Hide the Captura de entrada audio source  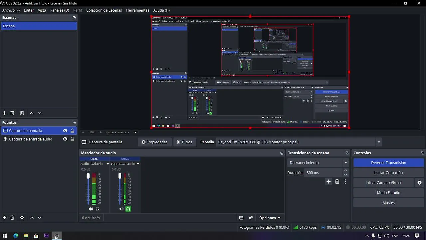click(x=65, y=139)
